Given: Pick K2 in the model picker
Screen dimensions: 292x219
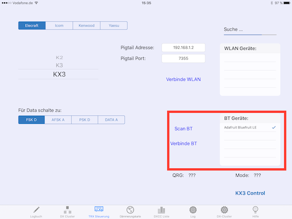Looking at the screenshot, I should [x=59, y=58].
